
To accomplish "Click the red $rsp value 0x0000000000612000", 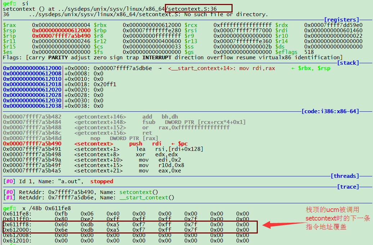I will coord(61,31).
